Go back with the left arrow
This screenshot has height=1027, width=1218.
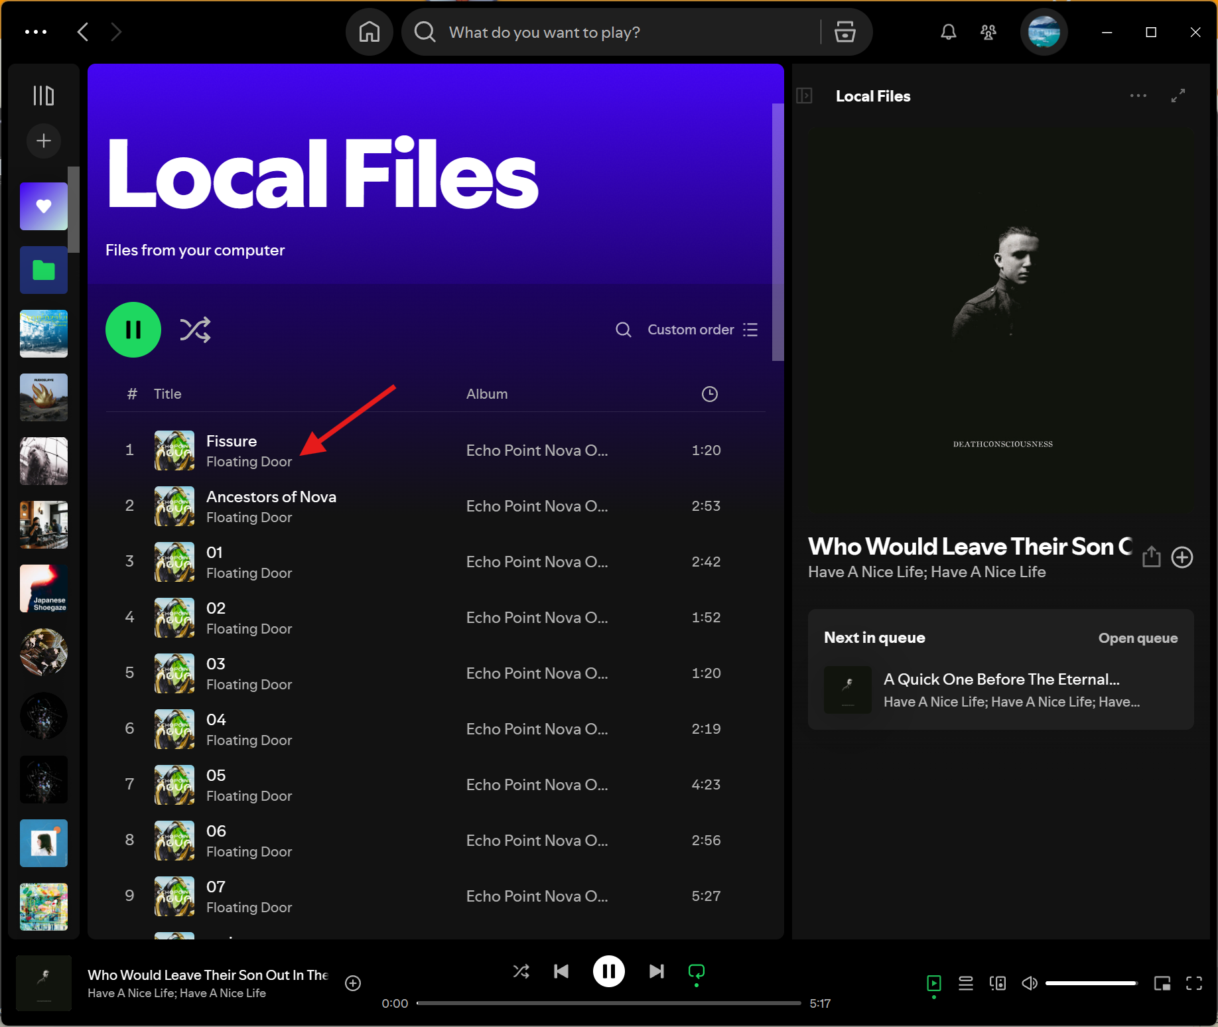83,32
